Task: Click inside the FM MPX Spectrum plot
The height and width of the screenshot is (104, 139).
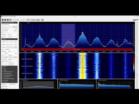Action: [x=77, y=85]
